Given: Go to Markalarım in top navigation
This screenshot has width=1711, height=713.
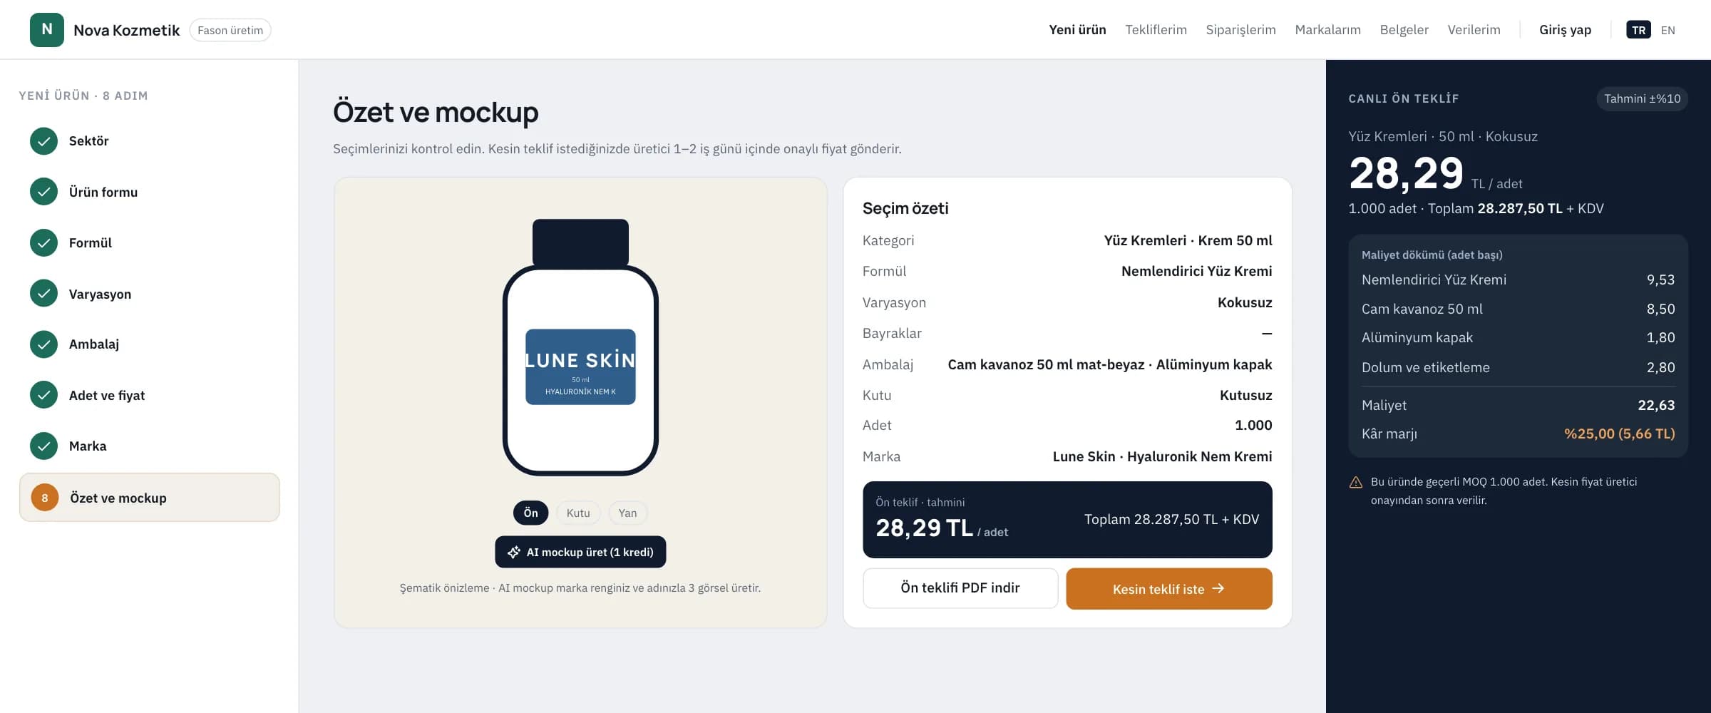Looking at the screenshot, I should (x=1327, y=30).
